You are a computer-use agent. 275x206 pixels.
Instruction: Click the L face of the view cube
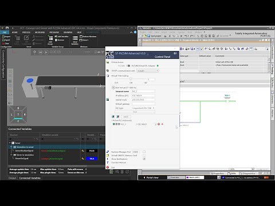click(x=11, y=114)
